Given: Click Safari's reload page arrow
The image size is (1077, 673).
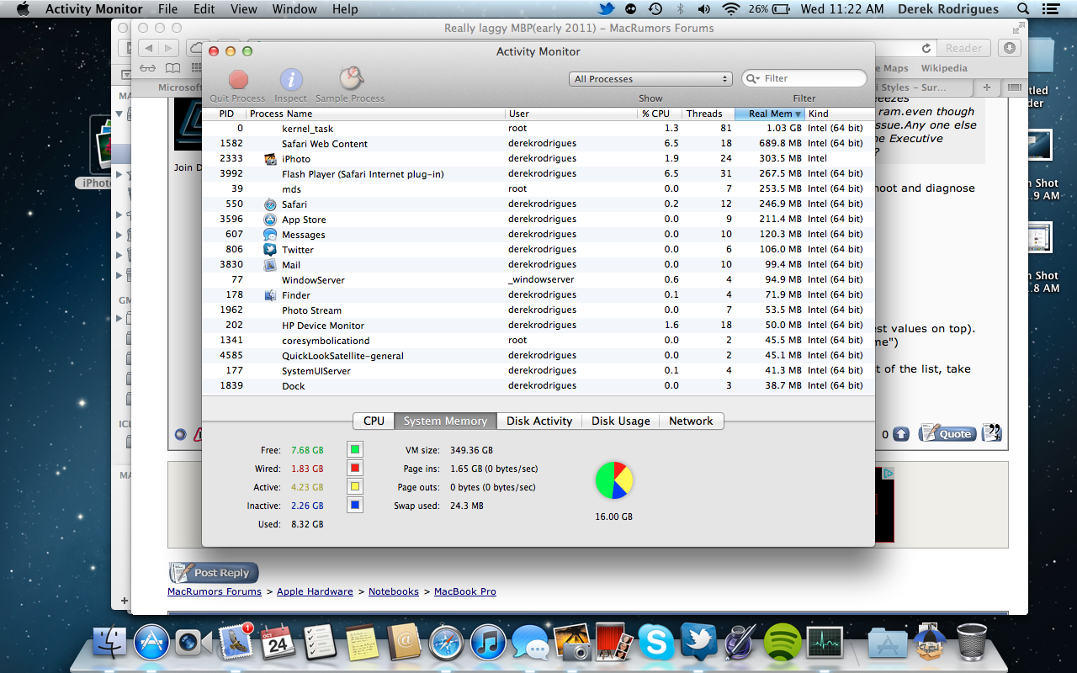Looking at the screenshot, I should click(926, 49).
